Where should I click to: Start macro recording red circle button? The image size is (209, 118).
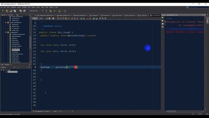pos(88,18)
